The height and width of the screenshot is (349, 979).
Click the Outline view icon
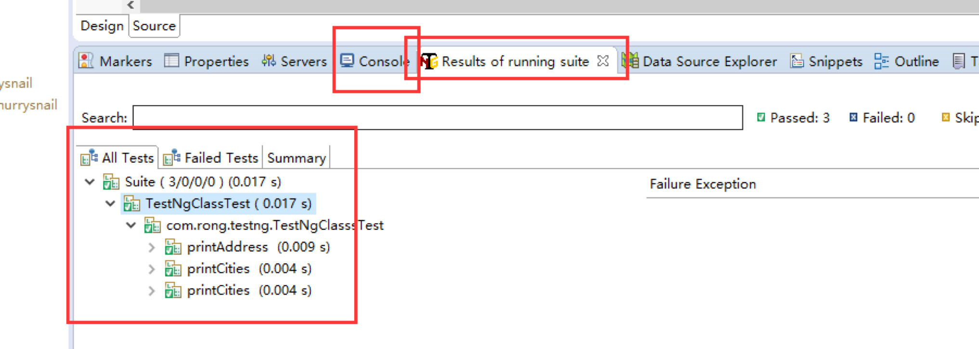[x=881, y=61]
